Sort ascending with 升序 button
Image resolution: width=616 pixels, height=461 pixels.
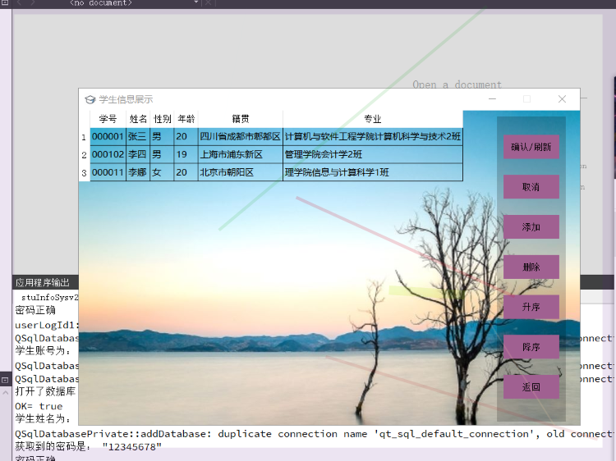click(531, 307)
